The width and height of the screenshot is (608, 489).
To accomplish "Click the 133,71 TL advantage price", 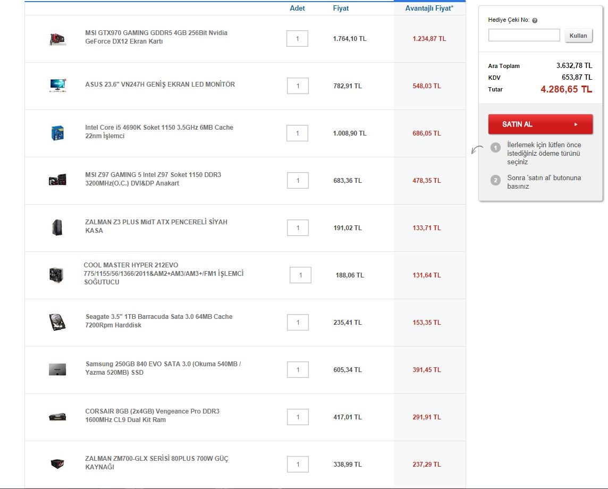I will tap(427, 228).
